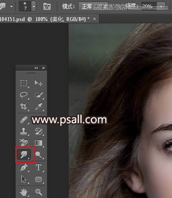Open the 模式 blend mode dropdown

pyautogui.click(x=93, y=6)
